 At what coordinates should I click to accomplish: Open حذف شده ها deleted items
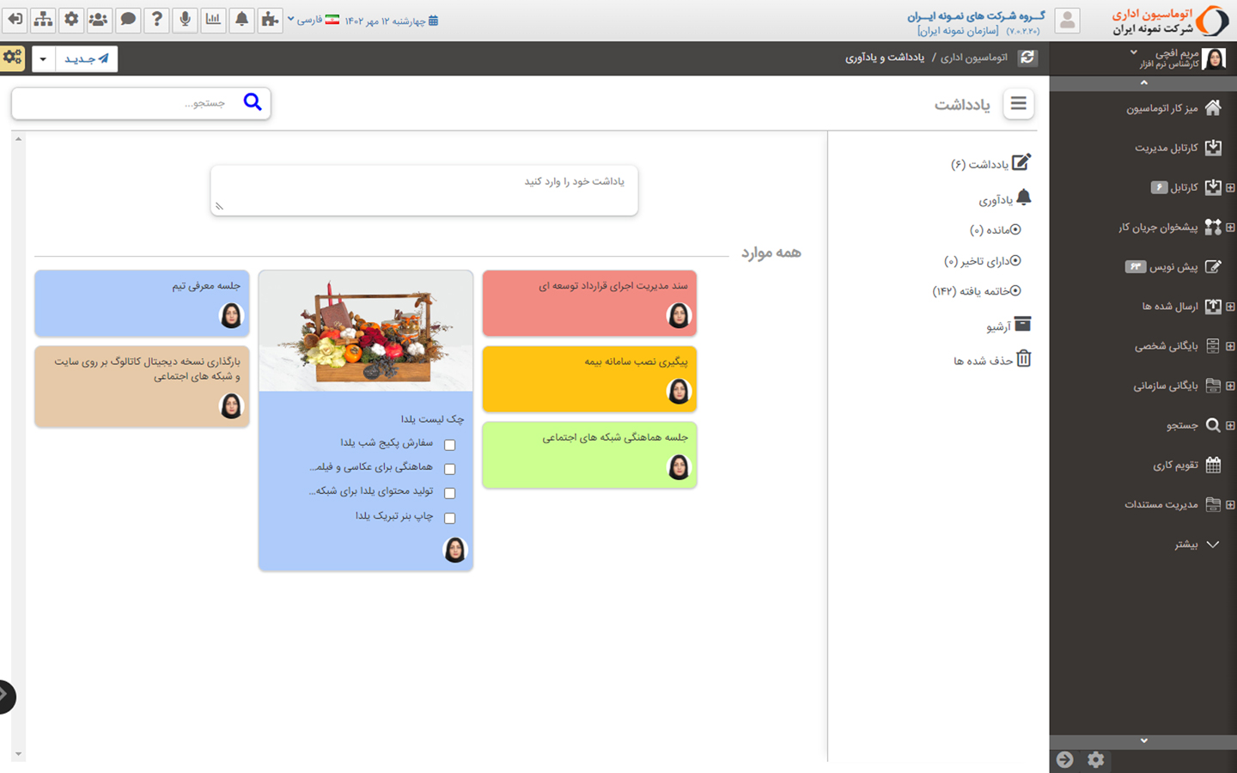click(x=992, y=361)
